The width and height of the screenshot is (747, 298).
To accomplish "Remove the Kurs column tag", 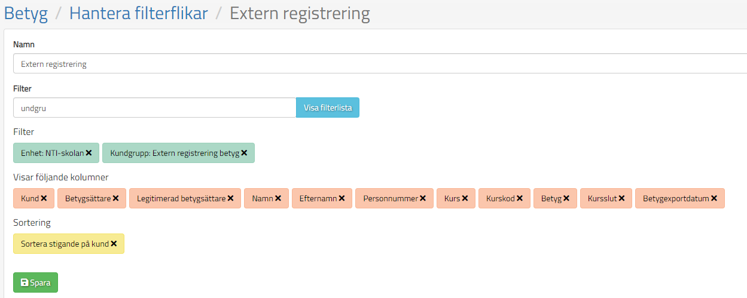I will point(465,198).
